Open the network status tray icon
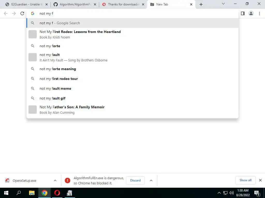This screenshot has width=265, height=198. tap(225, 193)
